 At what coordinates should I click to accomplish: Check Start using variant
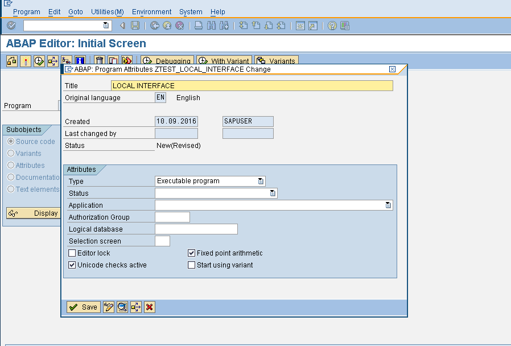tap(191, 265)
